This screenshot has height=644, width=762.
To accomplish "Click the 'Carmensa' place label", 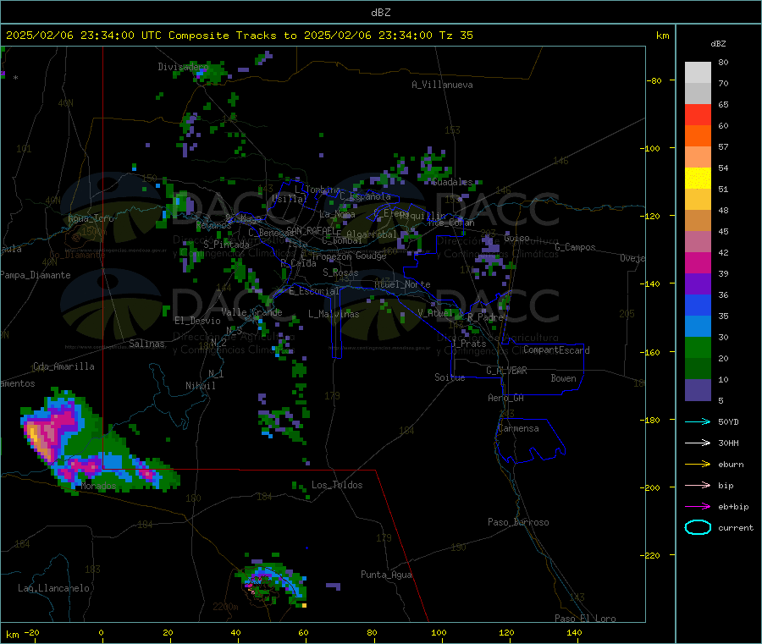I will pos(518,428).
